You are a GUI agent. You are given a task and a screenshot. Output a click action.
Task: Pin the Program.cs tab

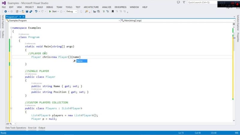tap(20, 17)
